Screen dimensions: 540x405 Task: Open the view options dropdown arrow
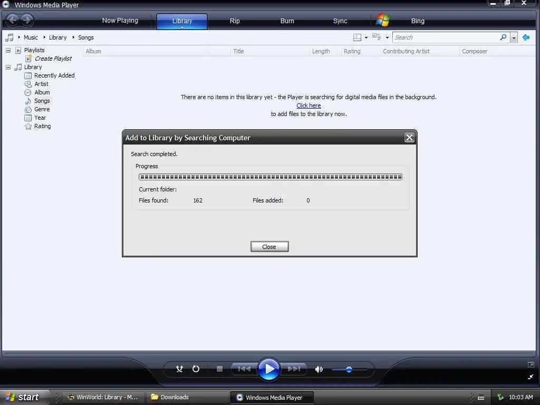coord(387,37)
